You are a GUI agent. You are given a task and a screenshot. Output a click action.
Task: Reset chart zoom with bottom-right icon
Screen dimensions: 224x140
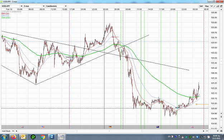point(221,131)
